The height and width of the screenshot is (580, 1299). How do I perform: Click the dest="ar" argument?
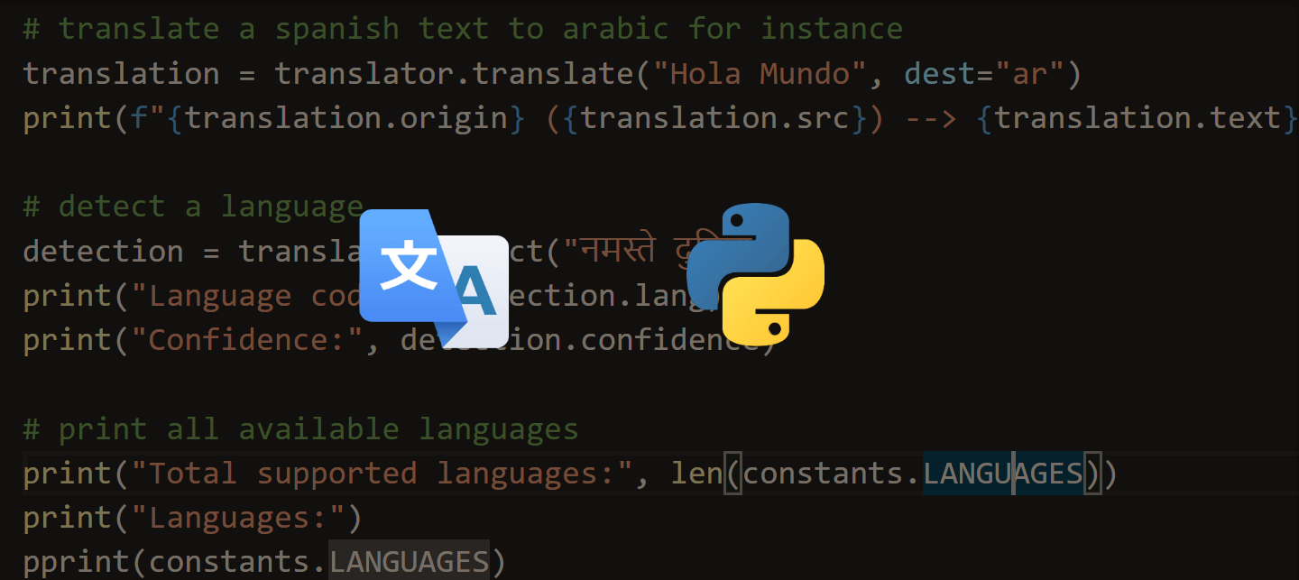point(988,73)
